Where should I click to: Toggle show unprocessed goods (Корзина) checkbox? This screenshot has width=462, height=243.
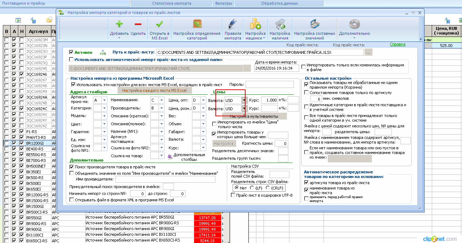click(x=306, y=84)
